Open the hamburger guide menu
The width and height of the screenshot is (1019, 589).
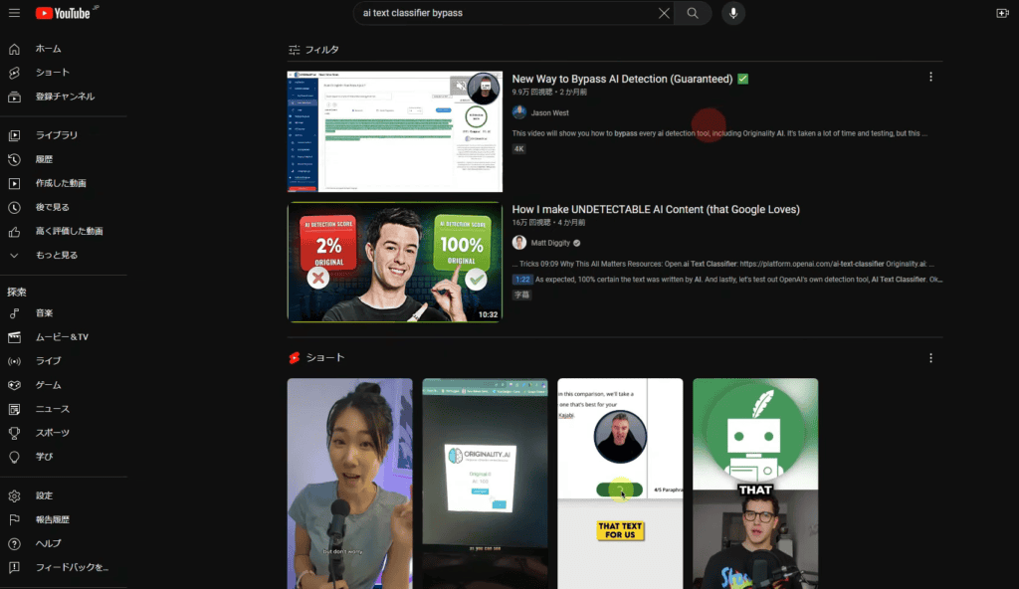click(14, 13)
